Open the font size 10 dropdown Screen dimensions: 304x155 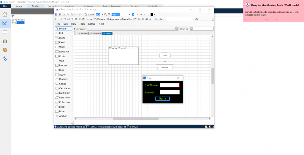pos(138,15)
